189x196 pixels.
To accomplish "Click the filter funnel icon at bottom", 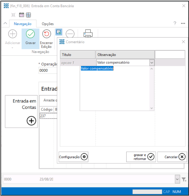I will (x=184, y=179).
